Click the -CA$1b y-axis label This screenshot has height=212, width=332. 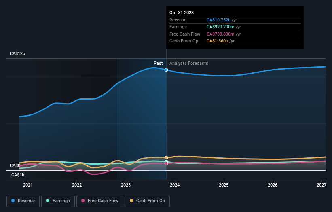pyautogui.click(x=17, y=175)
